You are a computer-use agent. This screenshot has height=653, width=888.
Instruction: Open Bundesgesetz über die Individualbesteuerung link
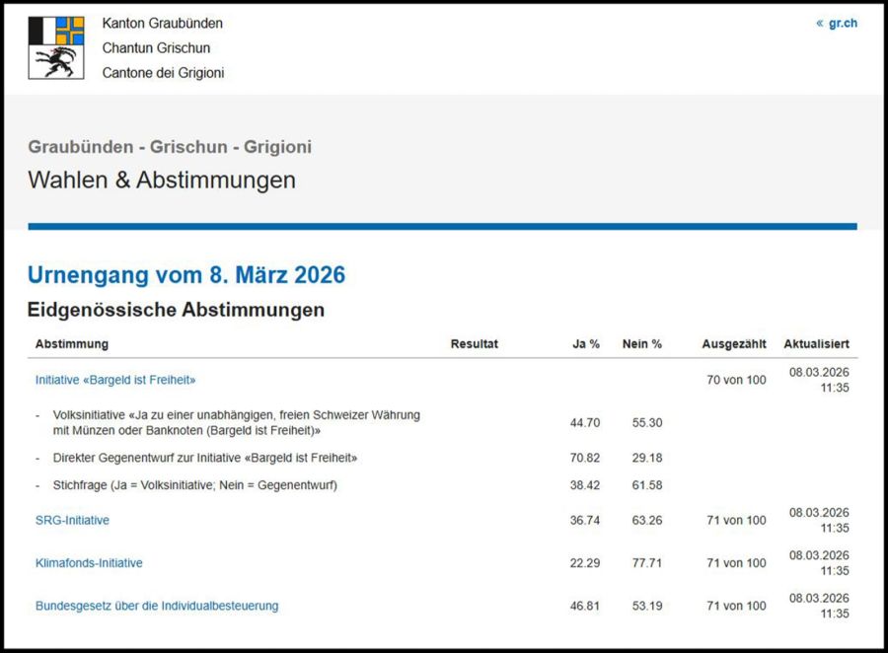[x=157, y=606]
